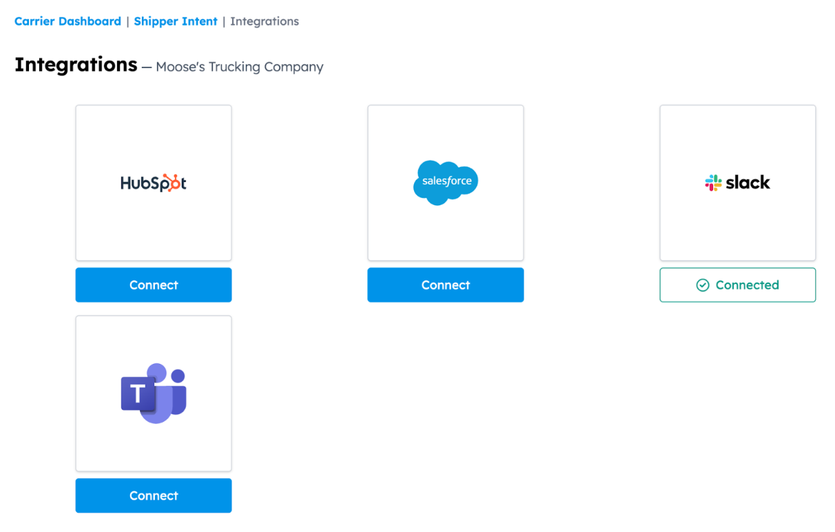Connect the Salesforce integration
This screenshot has width=835, height=532.
[x=446, y=285]
